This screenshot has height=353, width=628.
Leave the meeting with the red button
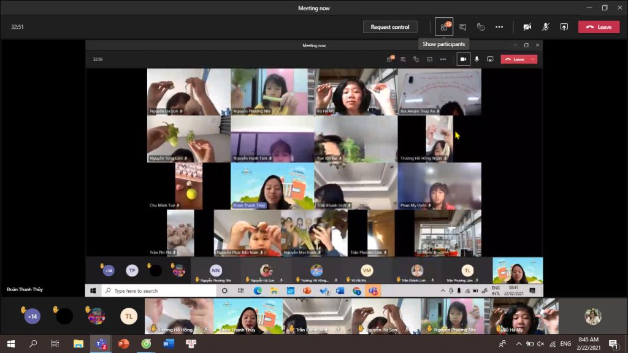pyautogui.click(x=599, y=27)
